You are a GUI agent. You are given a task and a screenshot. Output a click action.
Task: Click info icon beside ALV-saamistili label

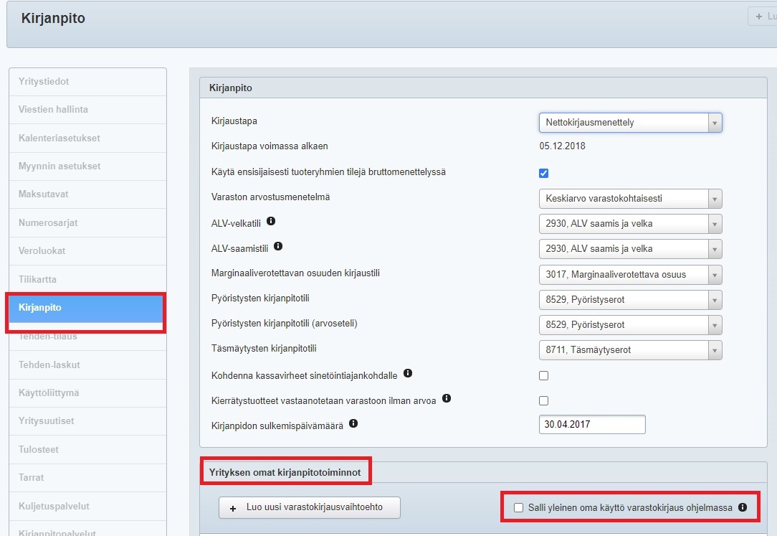tap(278, 247)
